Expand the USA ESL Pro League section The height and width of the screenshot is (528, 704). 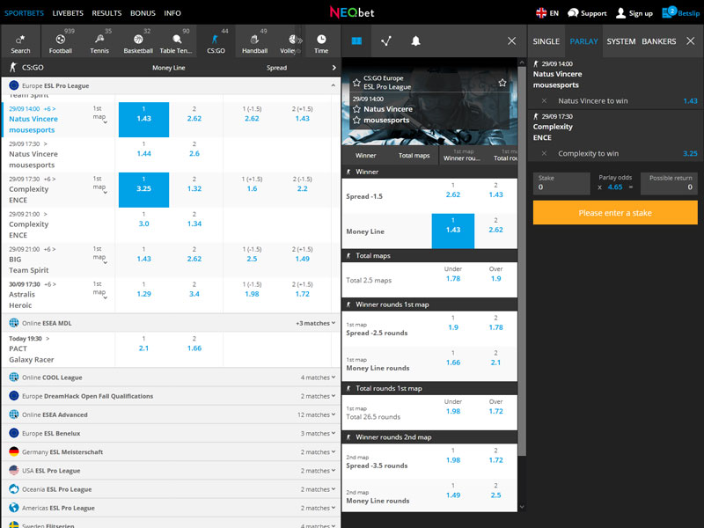pyautogui.click(x=171, y=471)
